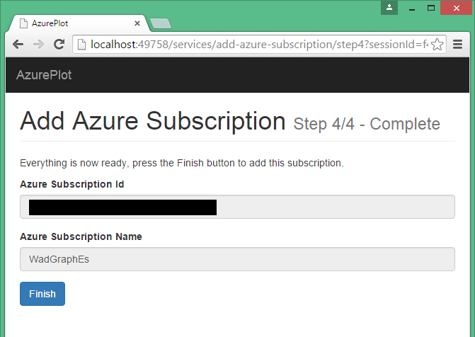
Task: Click the Azure Subscription Name field
Action: click(237, 259)
